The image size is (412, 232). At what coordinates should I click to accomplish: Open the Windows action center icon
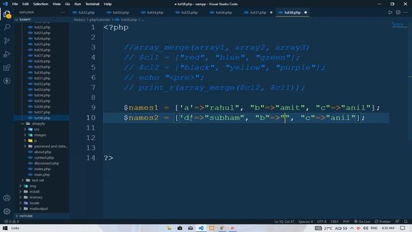[402, 228]
